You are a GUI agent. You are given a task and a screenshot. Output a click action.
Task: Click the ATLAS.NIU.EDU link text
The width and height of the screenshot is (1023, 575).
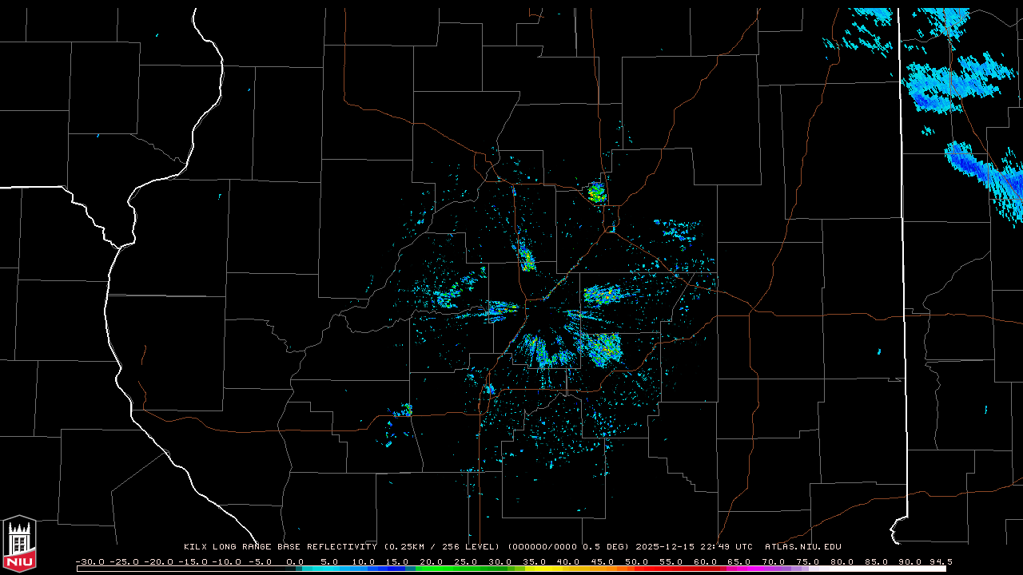tap(802, 547)
